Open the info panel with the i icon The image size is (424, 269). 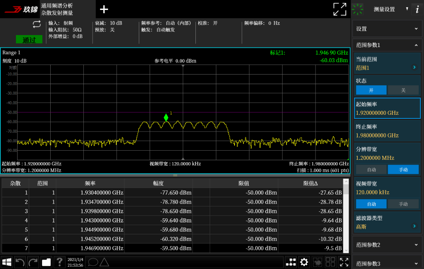point(417,10)
